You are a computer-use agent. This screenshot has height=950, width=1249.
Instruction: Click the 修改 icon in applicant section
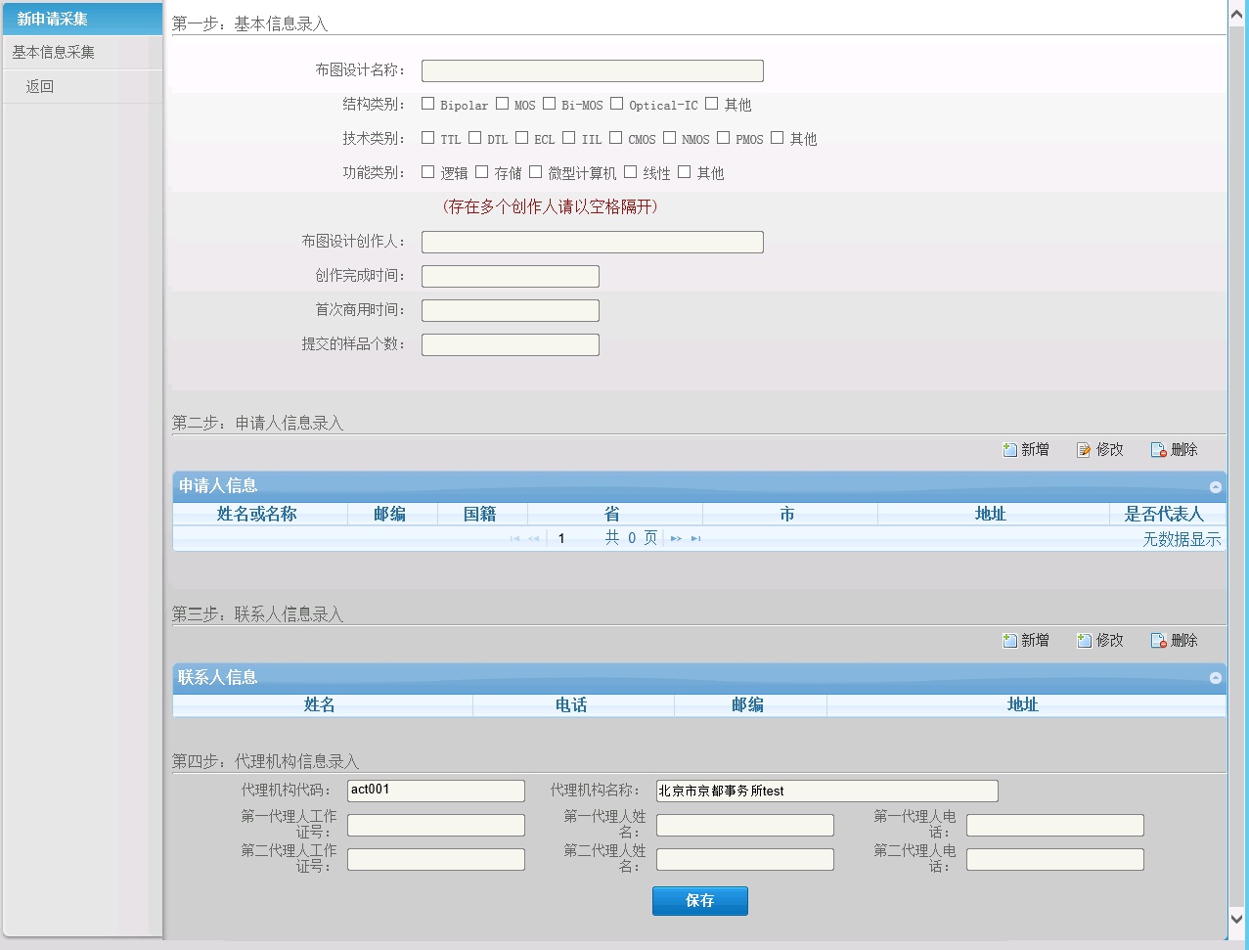point(1084,450)
